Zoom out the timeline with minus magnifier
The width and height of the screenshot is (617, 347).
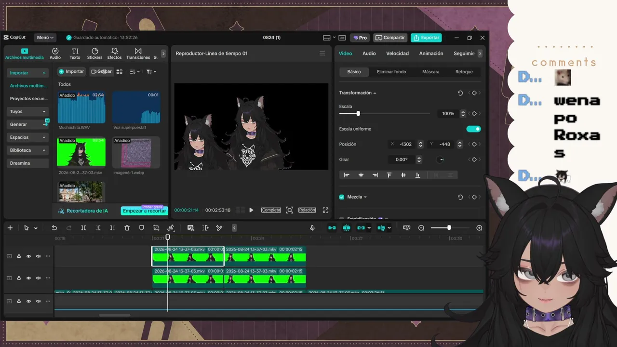point(421,228)
